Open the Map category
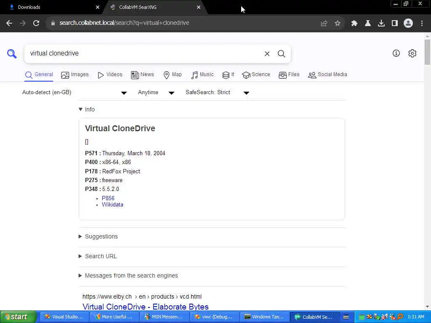431x323 pixels. click(x=172, y=75)
